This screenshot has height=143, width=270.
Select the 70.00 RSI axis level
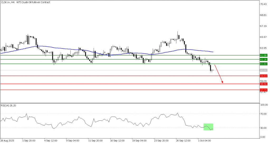263,114
